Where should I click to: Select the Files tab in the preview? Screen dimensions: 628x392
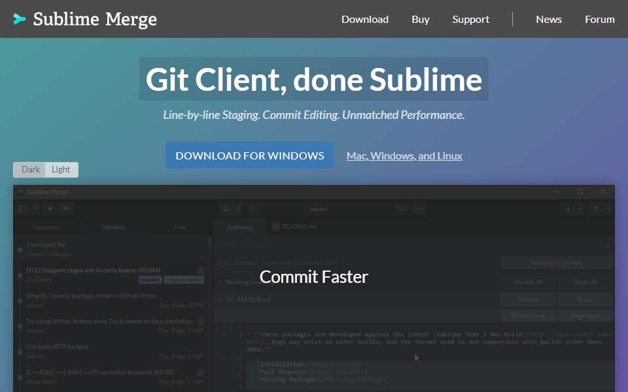pyautogui.click(x=180, y=227)
